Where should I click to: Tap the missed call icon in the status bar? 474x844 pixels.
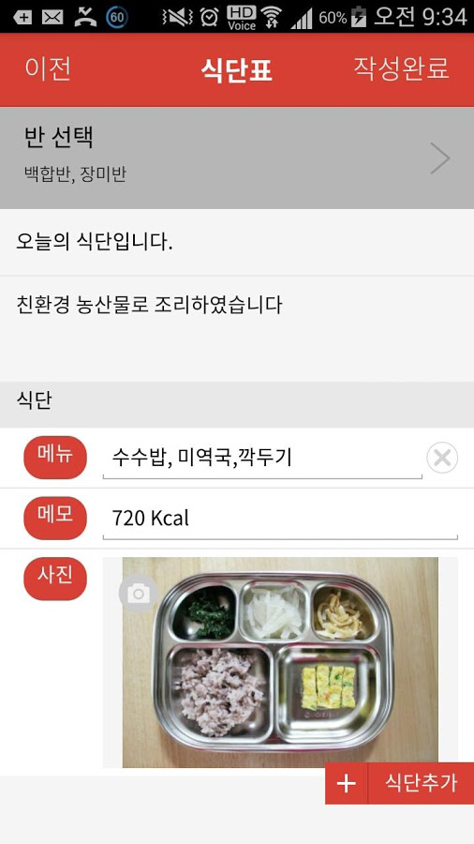pyautogui.click(x=85, y=17)
